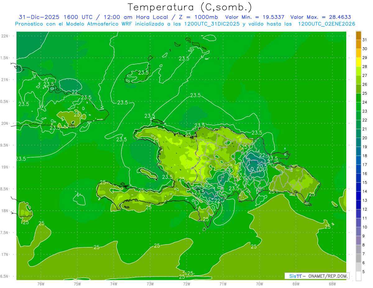Click the "16" value on color legend
Screen dimensions: 373x288
[365, 174]
